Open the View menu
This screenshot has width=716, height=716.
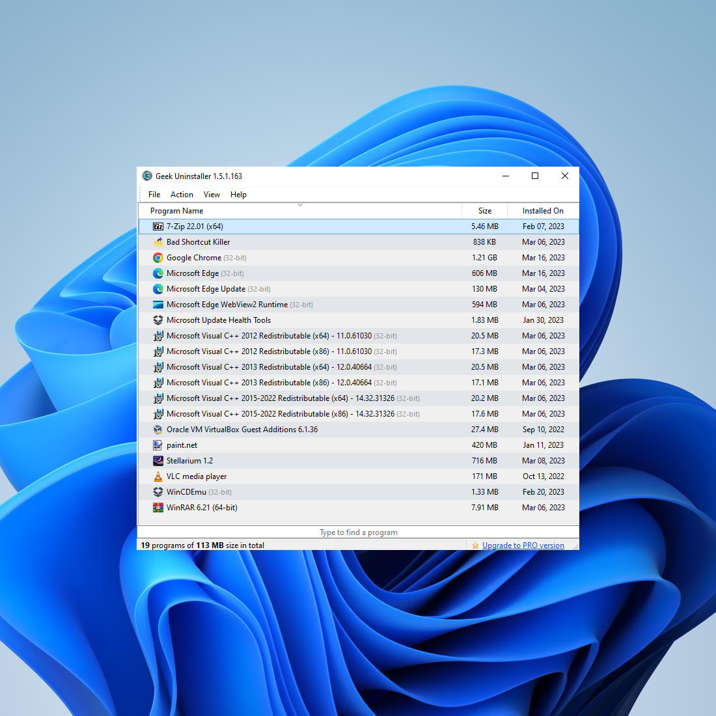[212, 195]
